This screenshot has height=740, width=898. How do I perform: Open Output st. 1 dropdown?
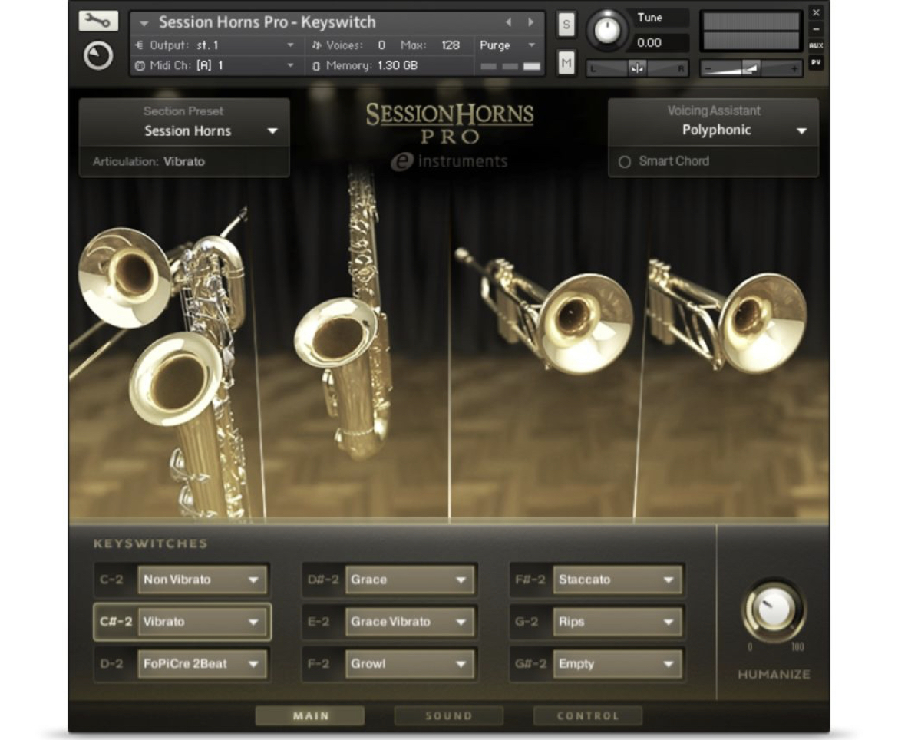pos(216,45)
